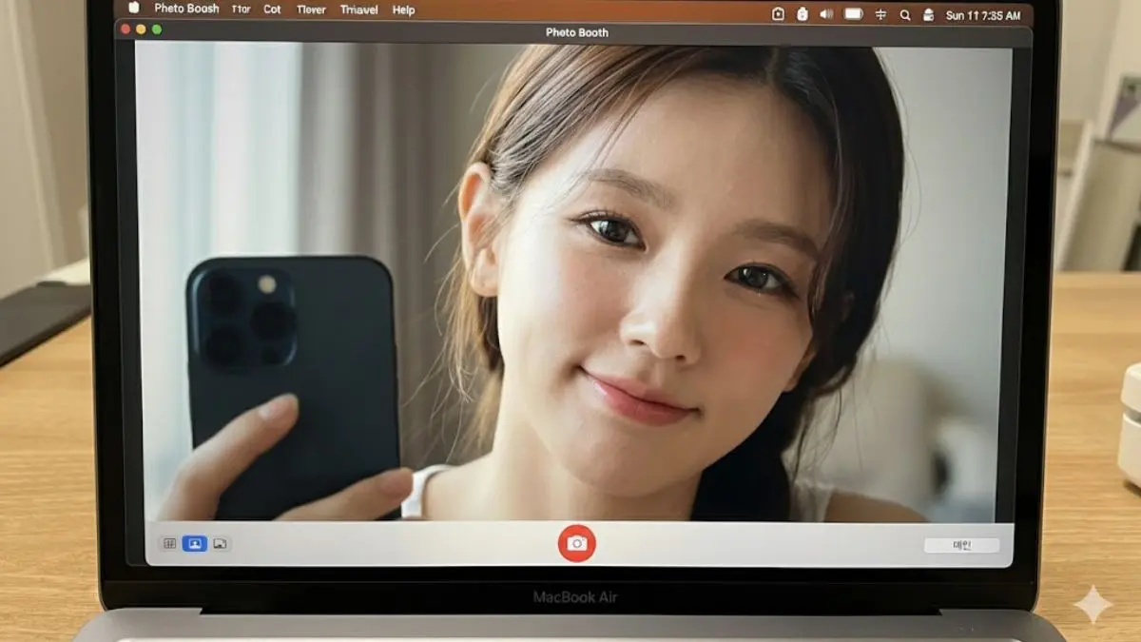Click the green full-screen window button
Screen dimensions: 1141x642
tap(157, 29)
